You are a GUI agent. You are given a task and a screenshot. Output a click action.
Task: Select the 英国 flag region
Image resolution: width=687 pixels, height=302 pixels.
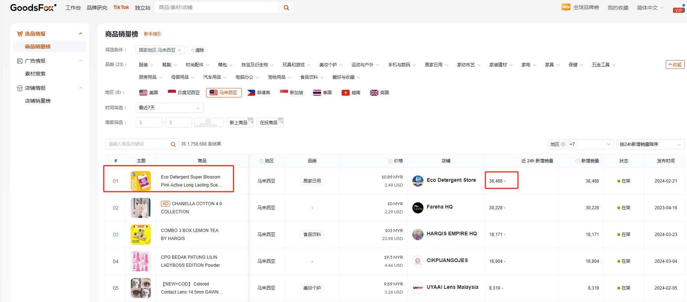pyautogui.click(x=380, y=93)
